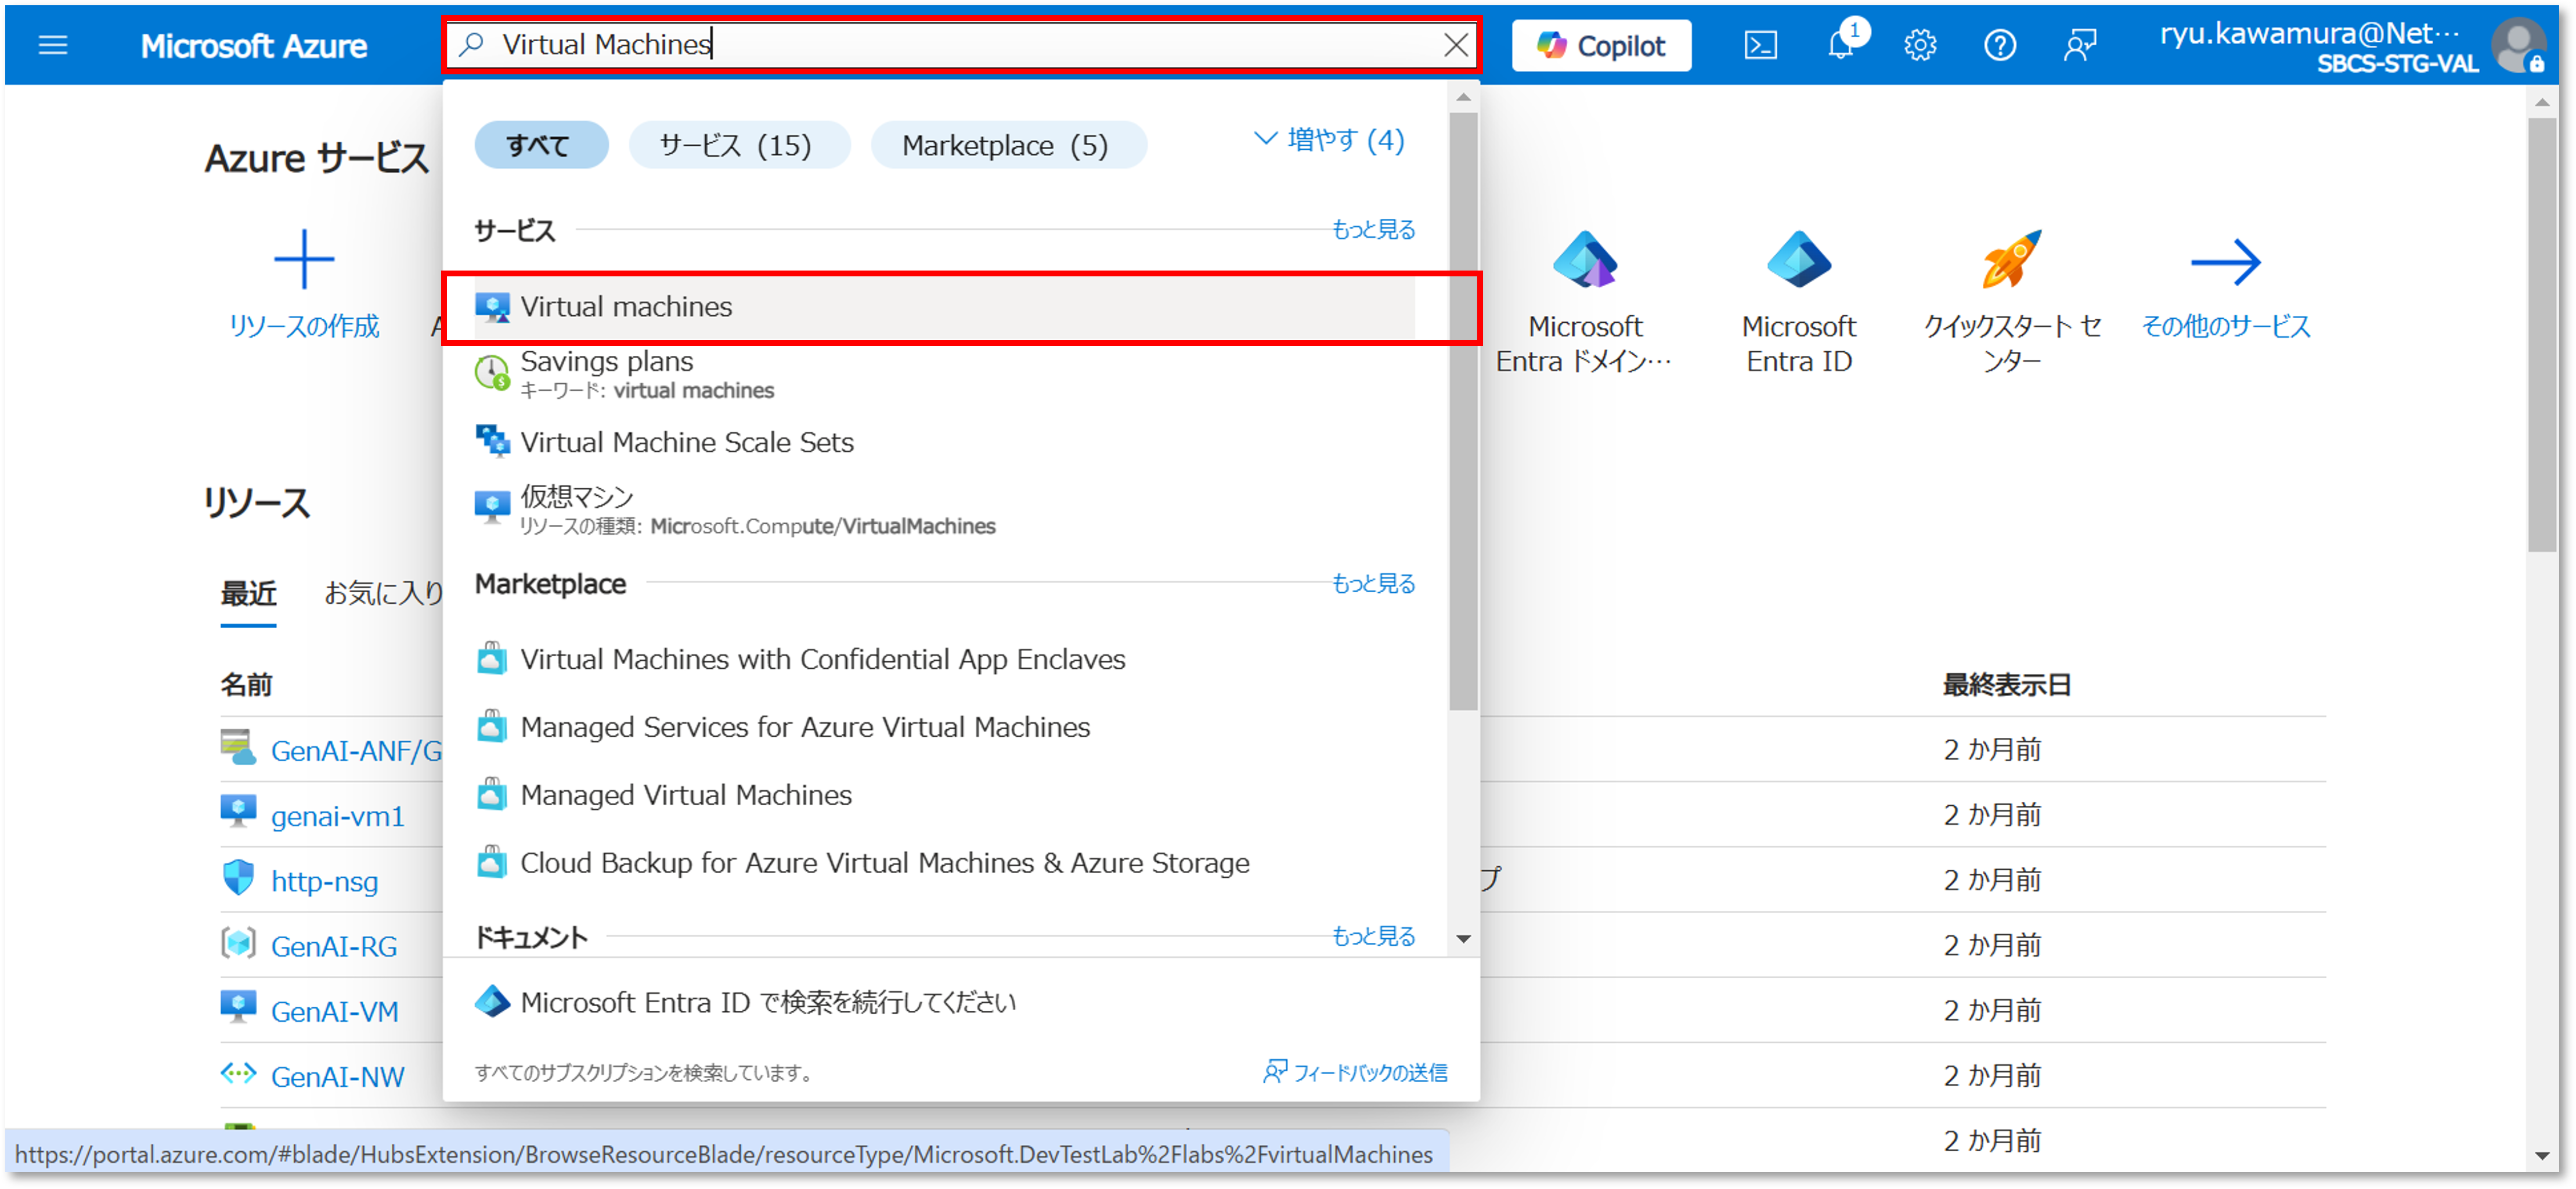Open クイックスタート センター rocket icon

click(x=2011, y=259)
